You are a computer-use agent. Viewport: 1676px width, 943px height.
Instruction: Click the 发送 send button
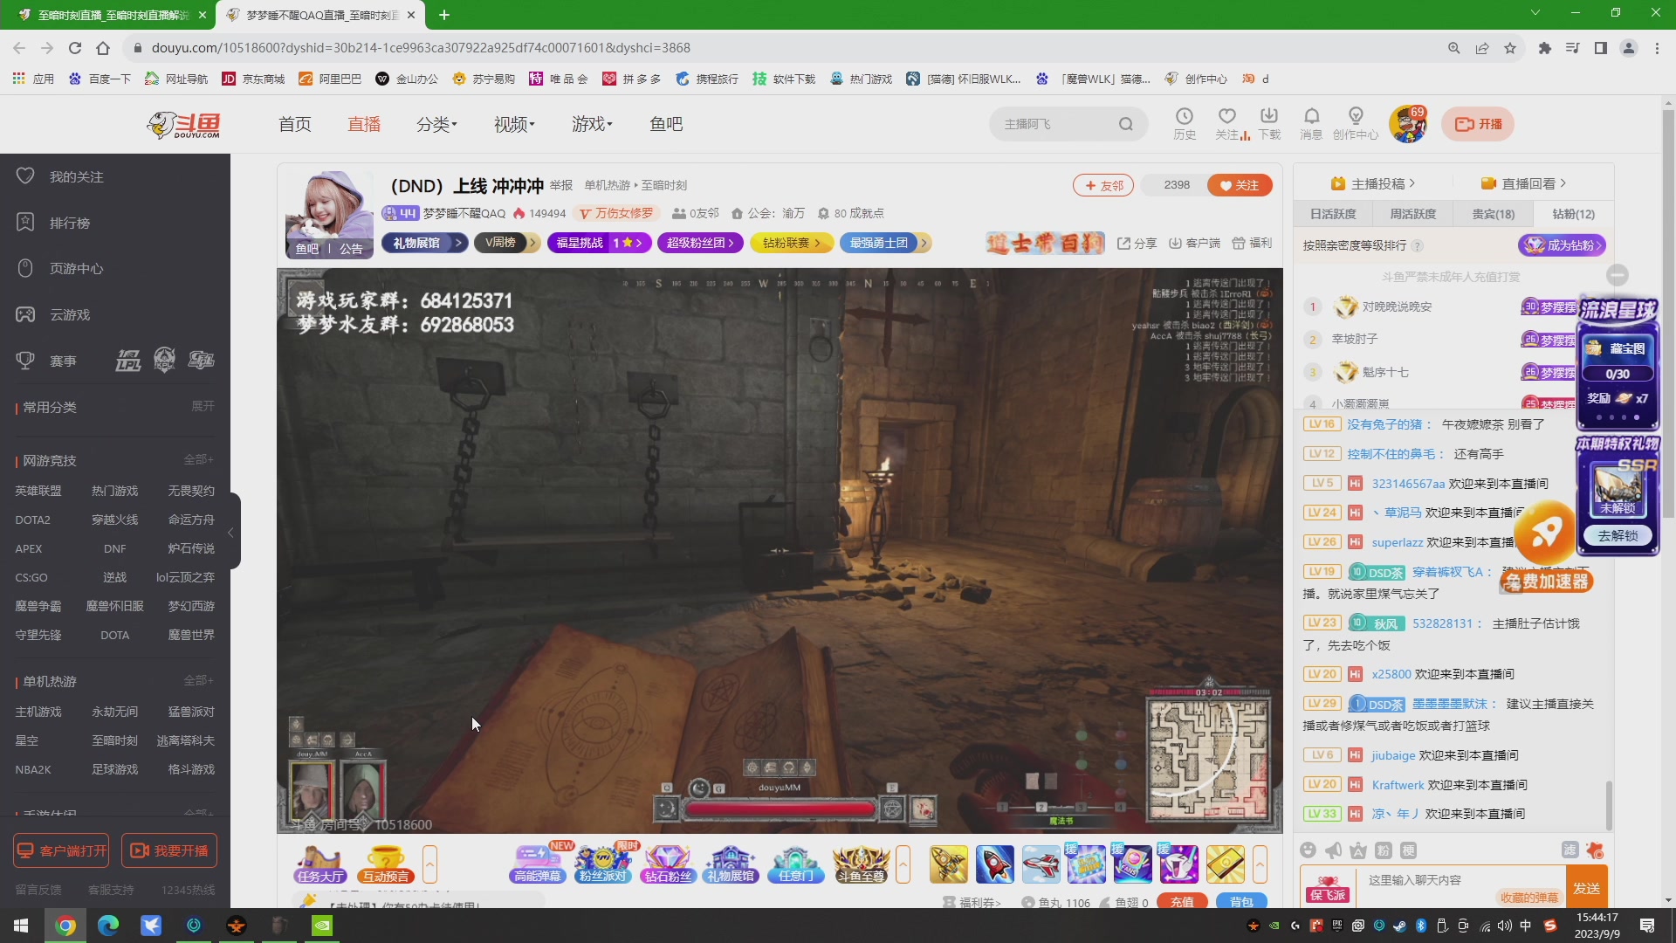click(1587, 887)
